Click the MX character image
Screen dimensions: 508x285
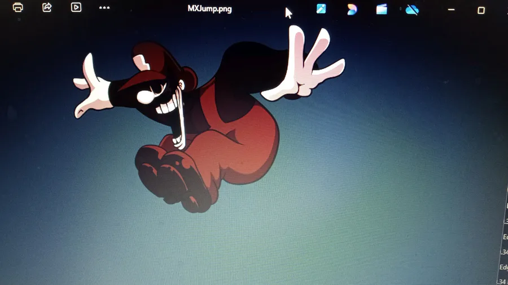(209, 118)
